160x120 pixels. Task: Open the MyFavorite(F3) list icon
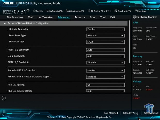47,11
